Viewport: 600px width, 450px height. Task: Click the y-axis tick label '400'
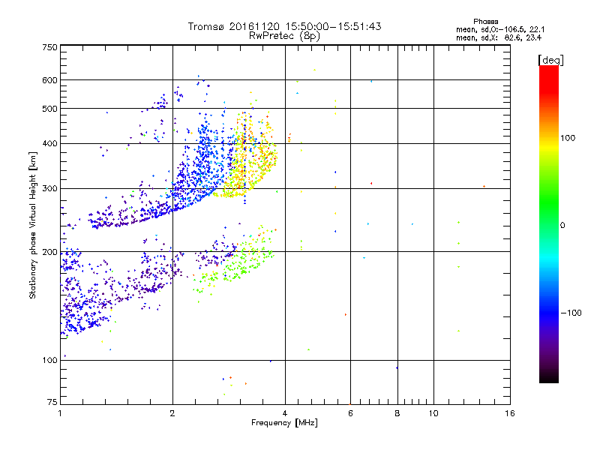(50, 144)
